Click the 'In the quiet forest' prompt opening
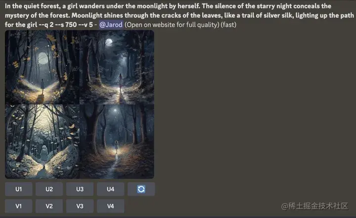Viewport: 356px width, 218px height. (33, 6)
